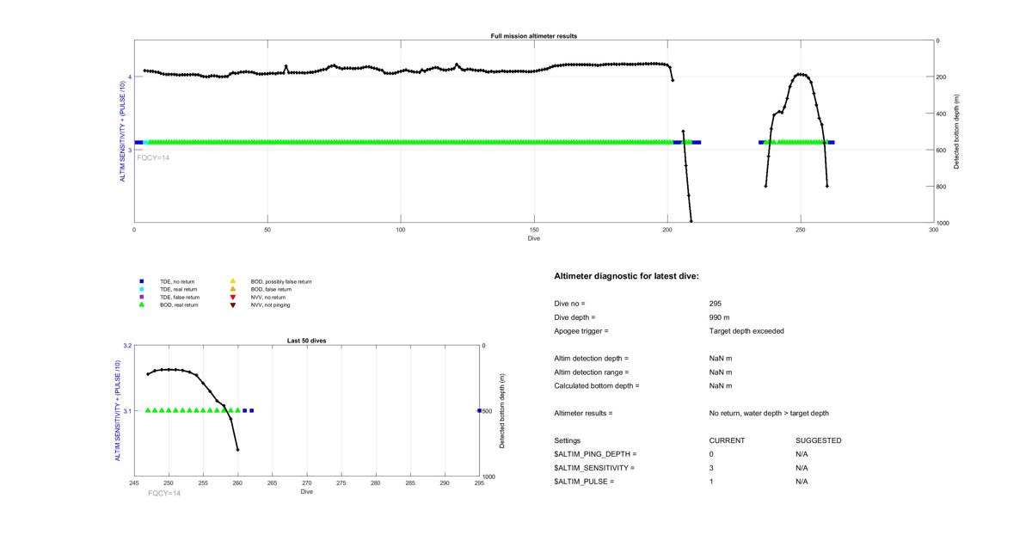The height and width of the screenshot is (535, 1032).
Task: Click the 'Settings' column header
Action: [568, 440]
